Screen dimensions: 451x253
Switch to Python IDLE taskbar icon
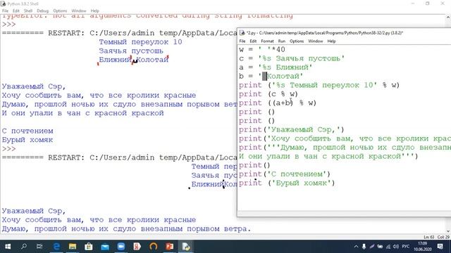pyautogui.click(x=186, y=247)
